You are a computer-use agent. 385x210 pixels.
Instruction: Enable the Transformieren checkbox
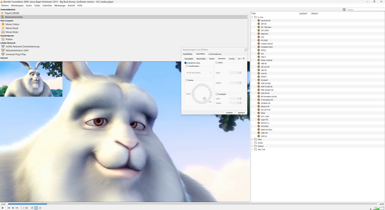click(187, 66)
